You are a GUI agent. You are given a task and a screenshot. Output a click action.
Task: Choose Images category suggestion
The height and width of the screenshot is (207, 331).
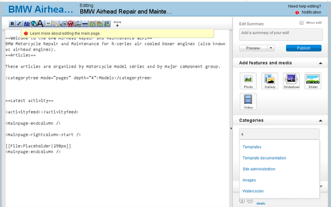point(249,180)
